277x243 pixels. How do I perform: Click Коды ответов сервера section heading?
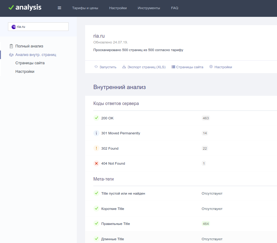coord(116,103)
